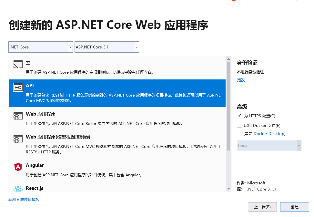Open the 更改 authentication link
The width and height of the screenshot is (314, 217).
(241, 80)
